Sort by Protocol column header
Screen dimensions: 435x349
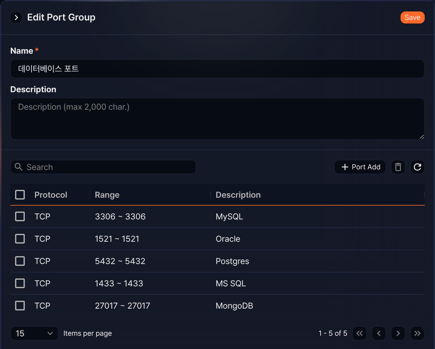tap(51, 195)
